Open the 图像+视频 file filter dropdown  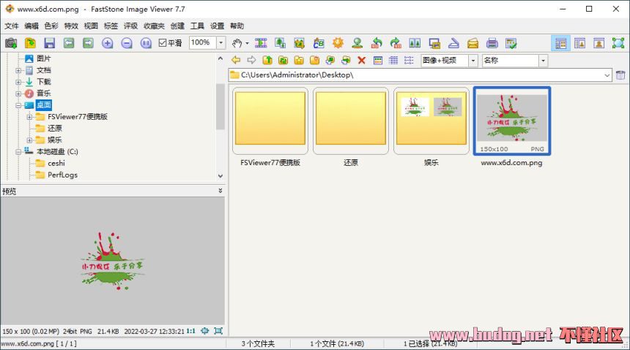pyautogui.click(x=472, y=60)
